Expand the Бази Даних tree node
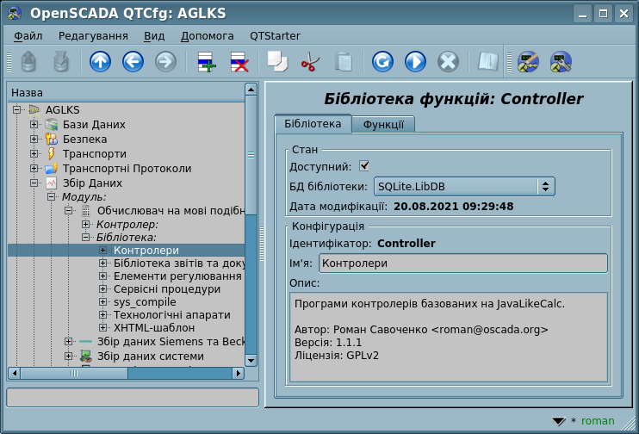The image size is (639, 434). [34, 125]
